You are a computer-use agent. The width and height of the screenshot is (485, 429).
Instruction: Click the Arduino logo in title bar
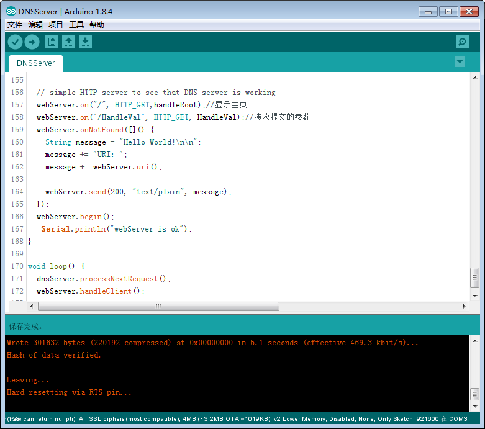(x=11, y=11)
